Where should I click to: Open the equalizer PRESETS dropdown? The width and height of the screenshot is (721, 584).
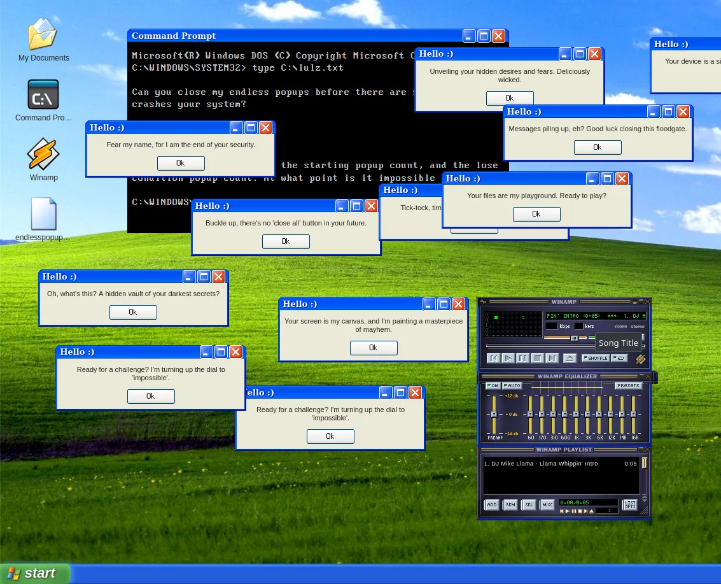pyautogui.click(x=628, y=386)
